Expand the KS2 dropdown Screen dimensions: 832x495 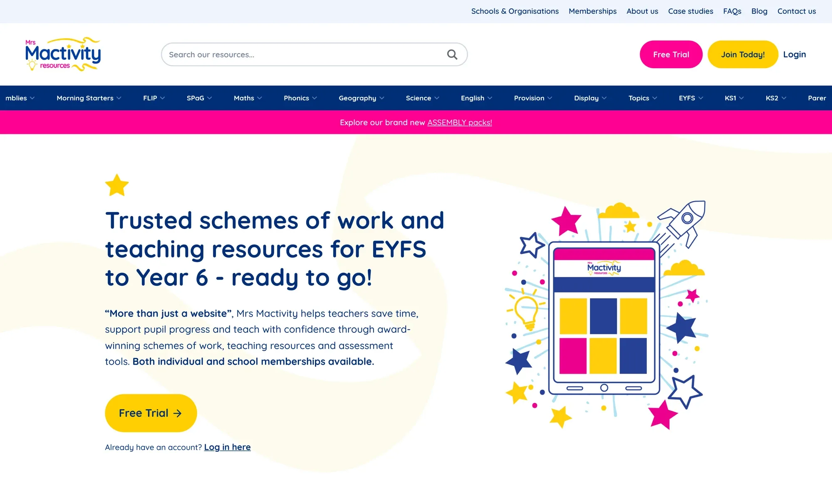pyautogui.click(x=776, y=98)
